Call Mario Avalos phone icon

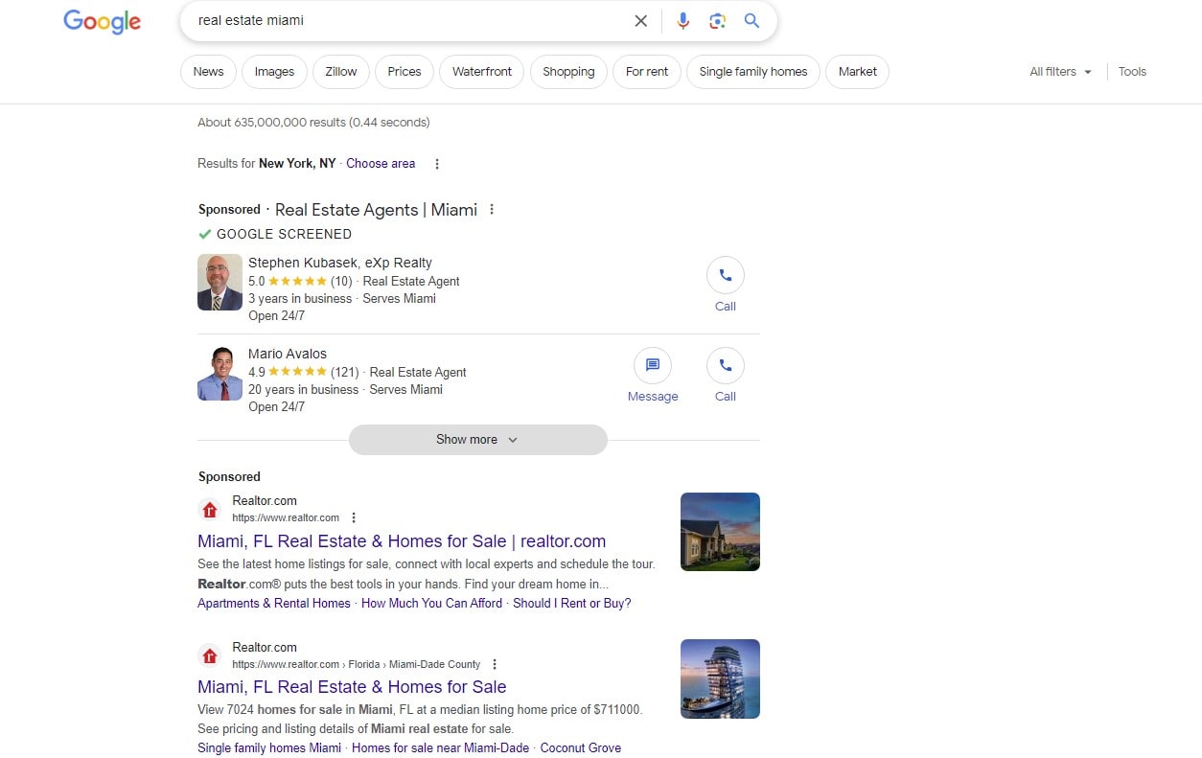726,365
